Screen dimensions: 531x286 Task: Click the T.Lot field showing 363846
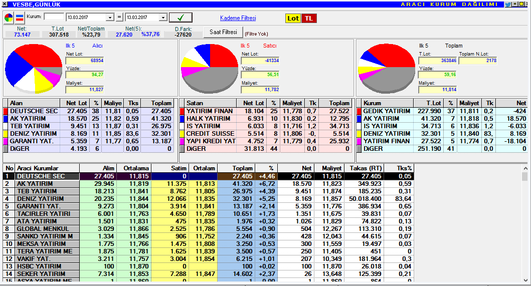438,61
